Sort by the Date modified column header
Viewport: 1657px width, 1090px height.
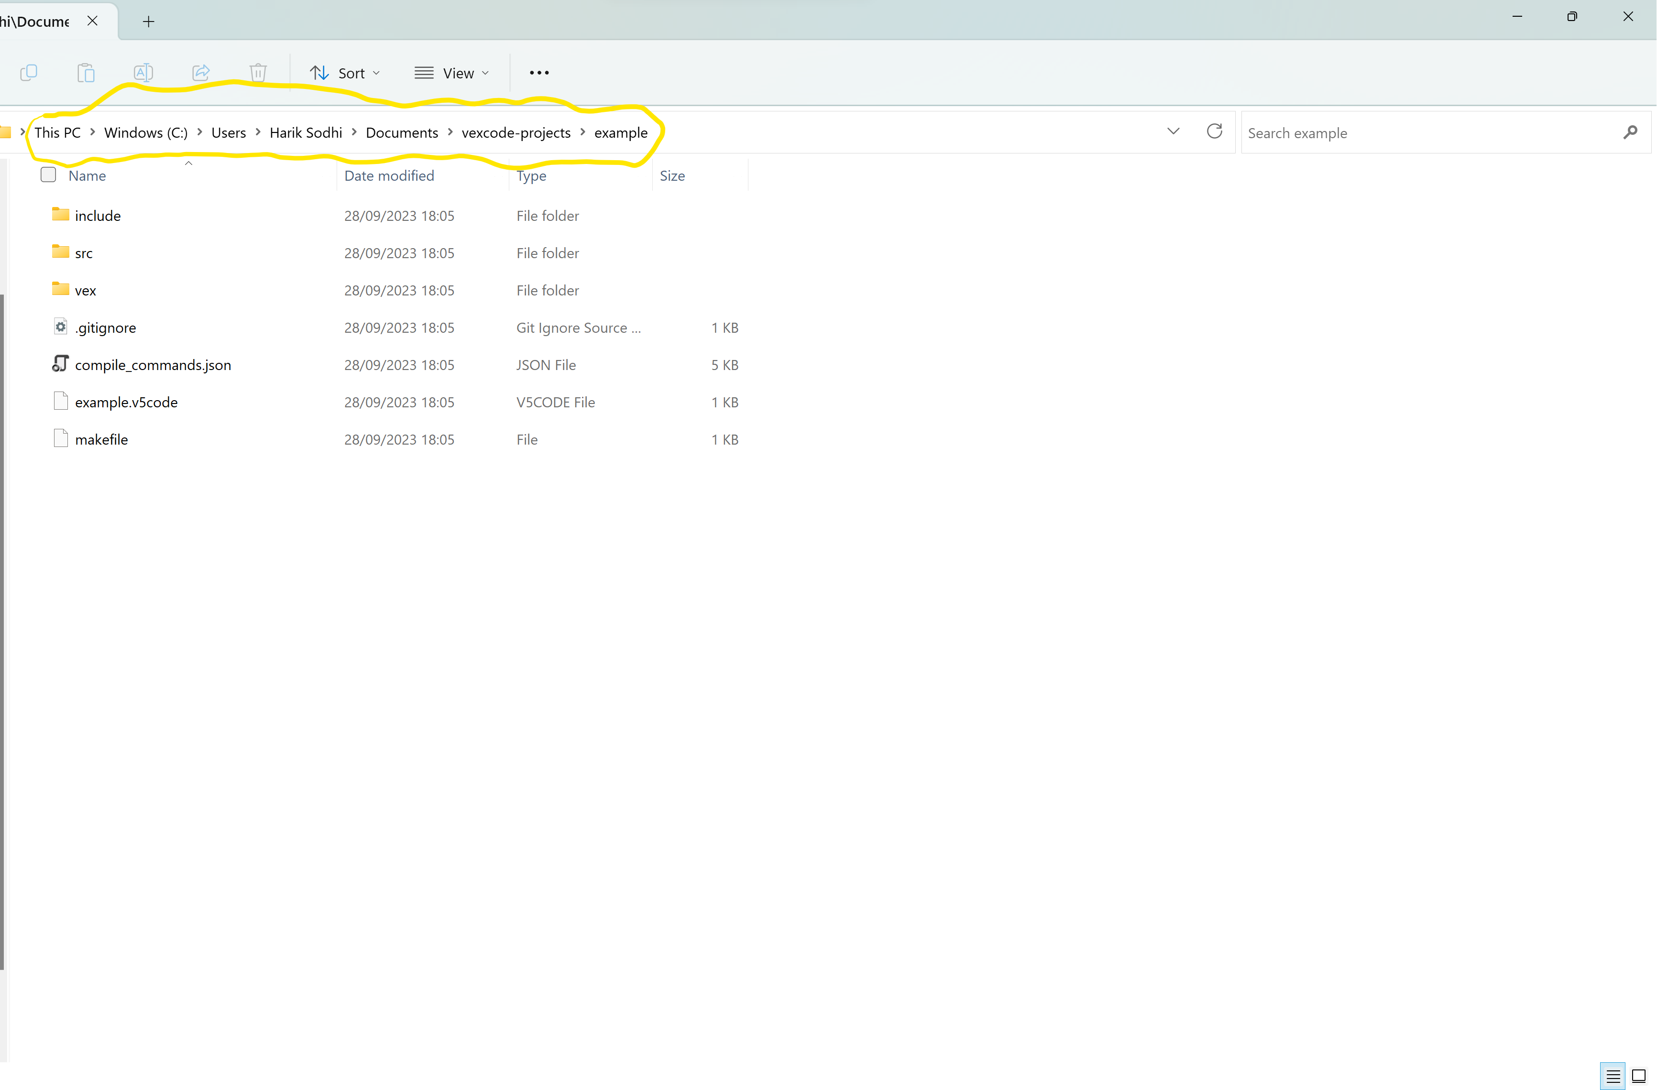389,176
